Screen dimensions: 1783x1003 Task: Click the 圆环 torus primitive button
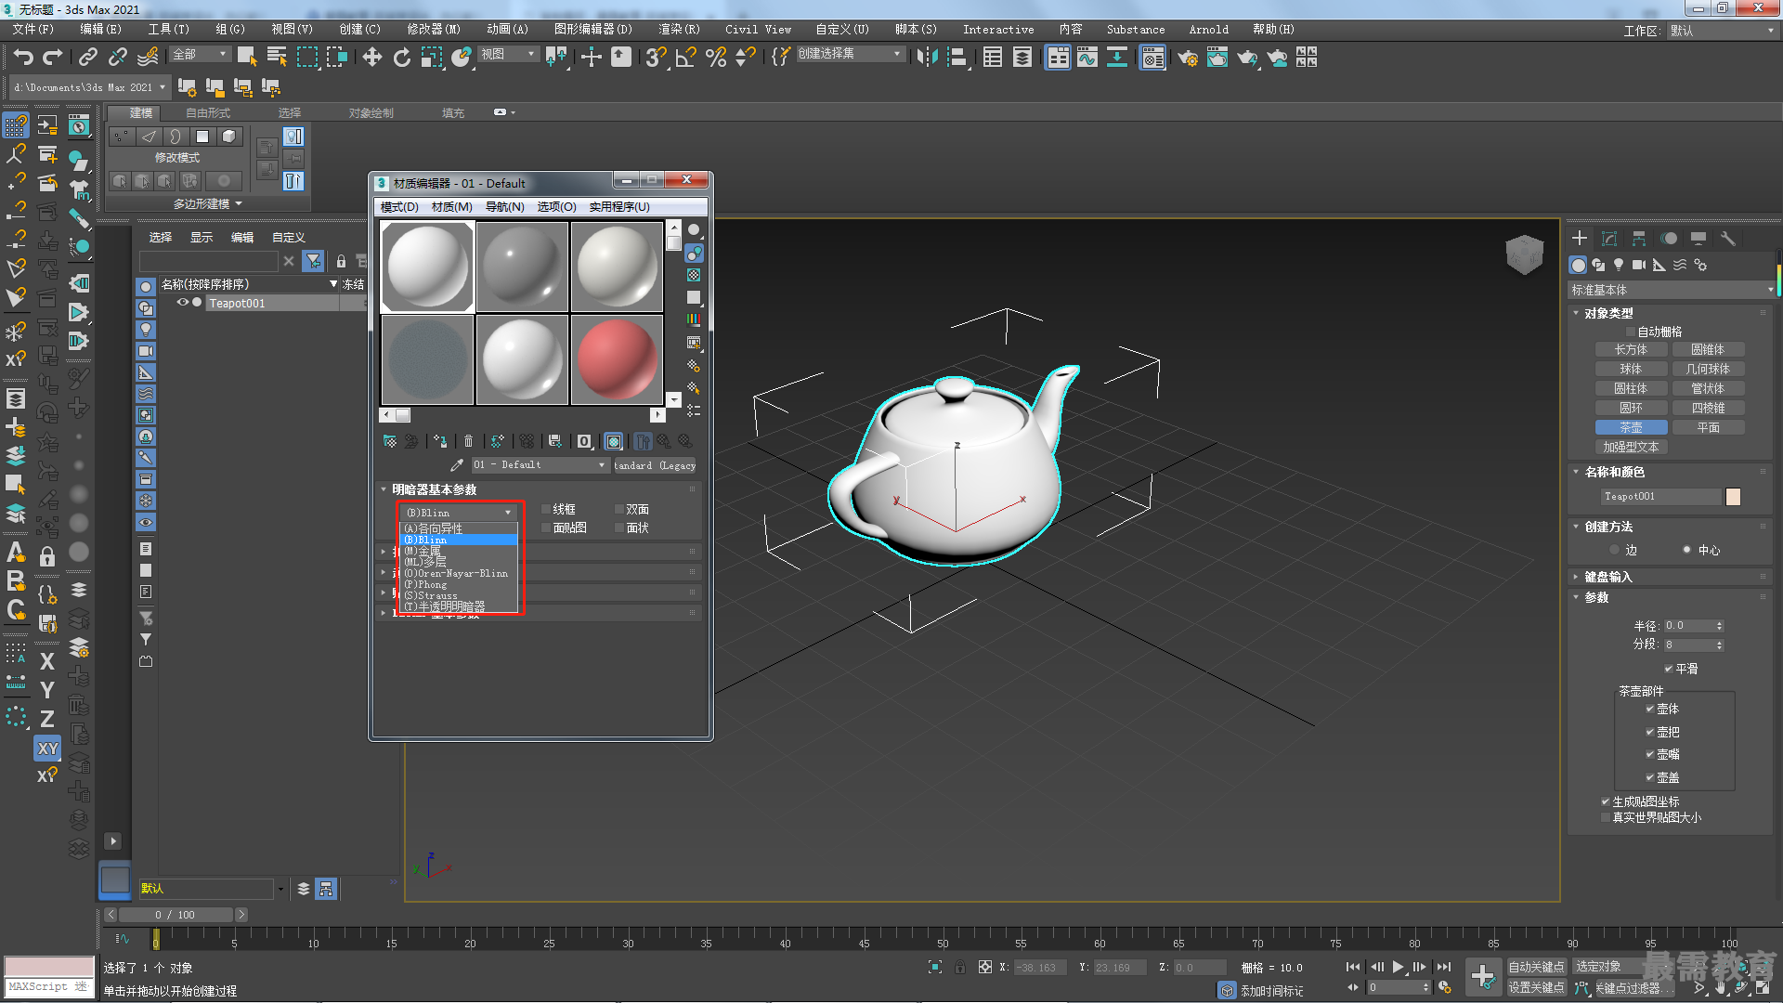tap(1631, 408)
